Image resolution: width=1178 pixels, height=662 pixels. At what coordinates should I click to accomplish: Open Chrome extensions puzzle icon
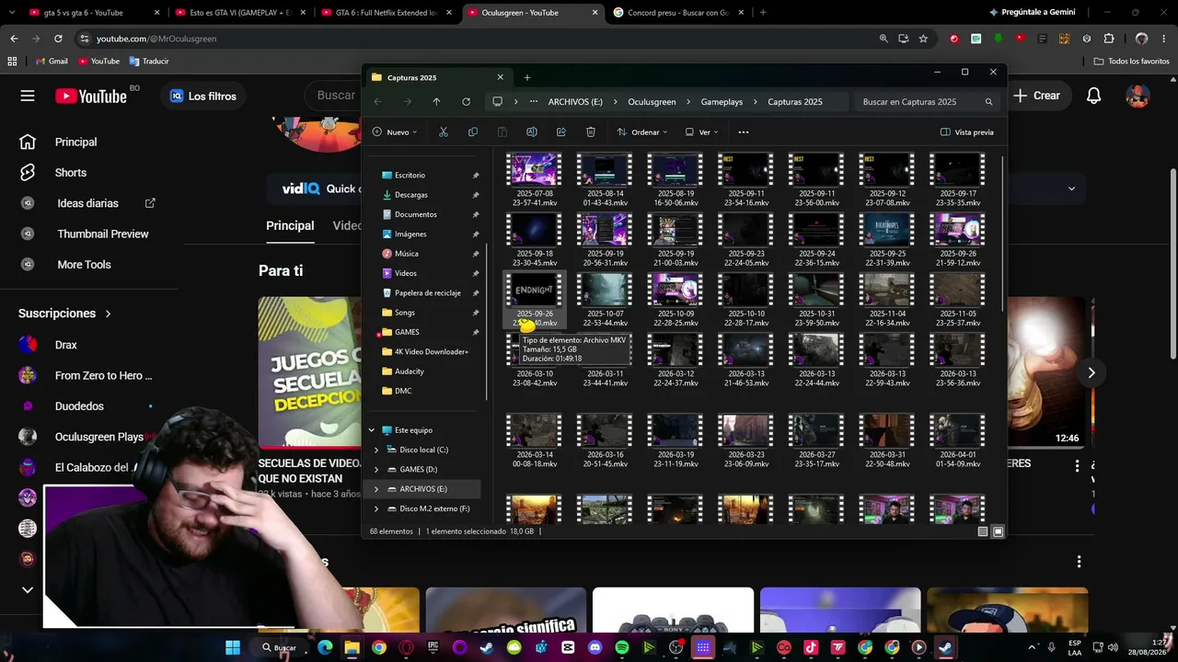click(x=1109, y=39)
